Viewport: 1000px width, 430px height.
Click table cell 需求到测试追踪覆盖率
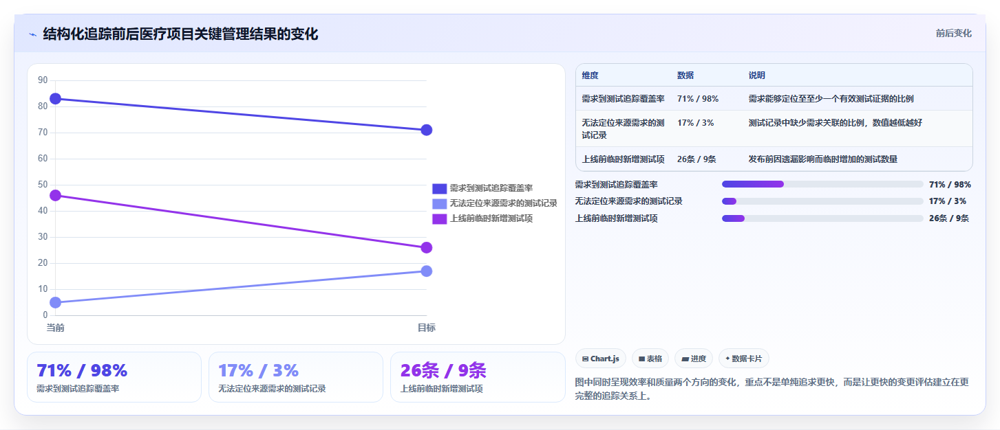click(623, 99)
